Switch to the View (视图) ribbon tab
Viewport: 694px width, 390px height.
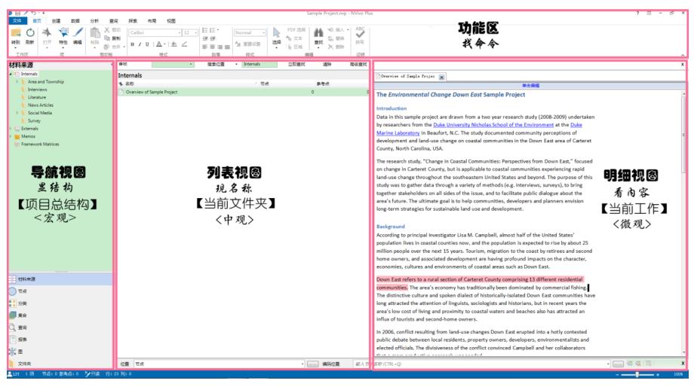(171, 21)
